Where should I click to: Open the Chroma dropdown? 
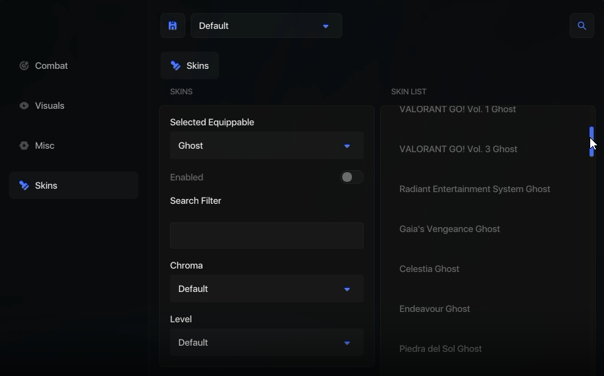click(267, 289)
